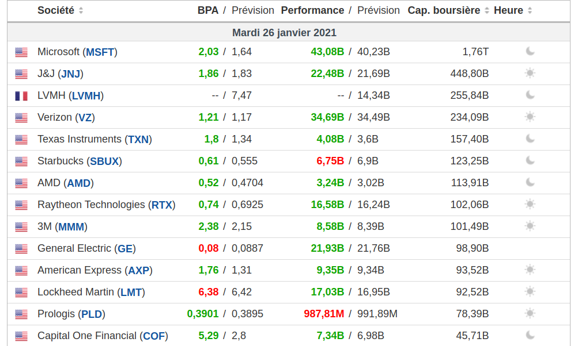Click the sun icon in 3M row
Image resolution: width=578 pixels, height=346 pixels.
point(530,226)
